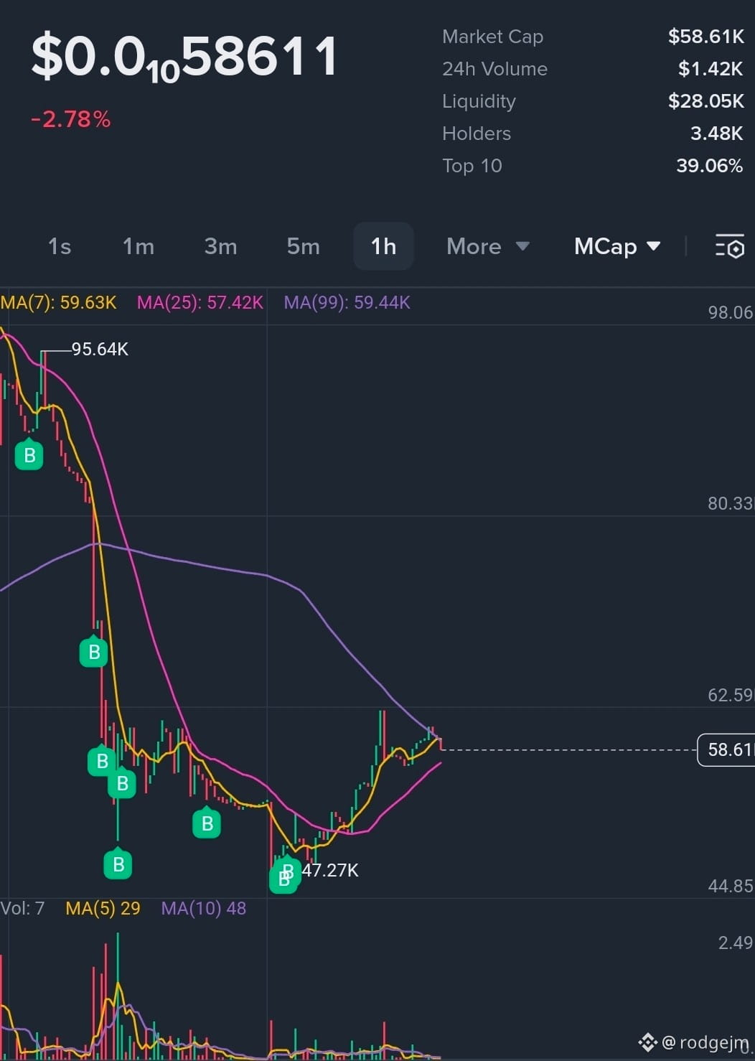Click the 2.49 volume axis label
755x1061 pixels.
point(736,943)
